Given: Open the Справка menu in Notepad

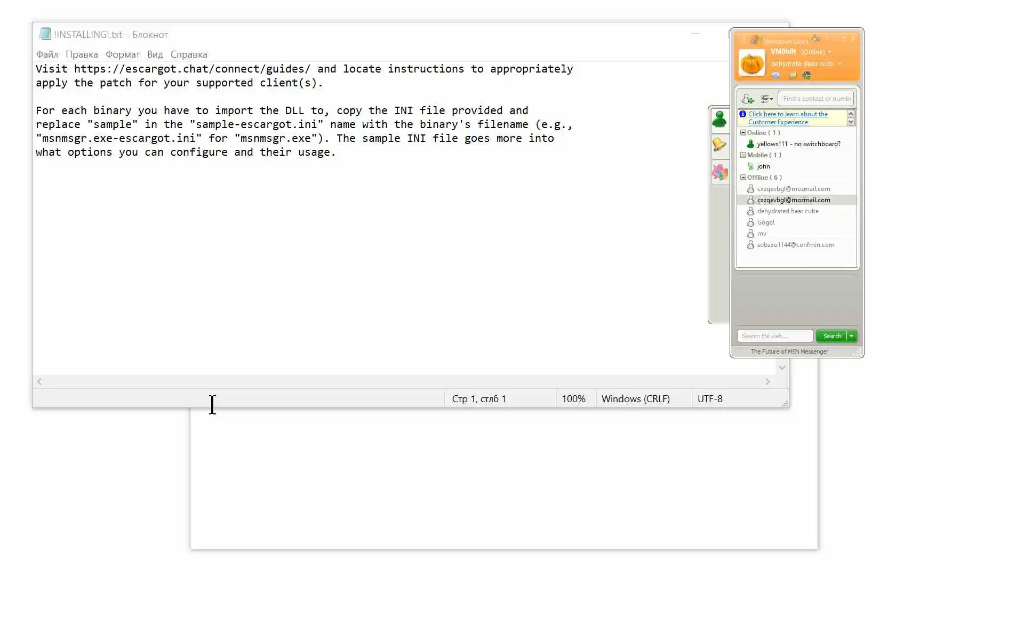Looking at the screenshot, I should [188, 54].
